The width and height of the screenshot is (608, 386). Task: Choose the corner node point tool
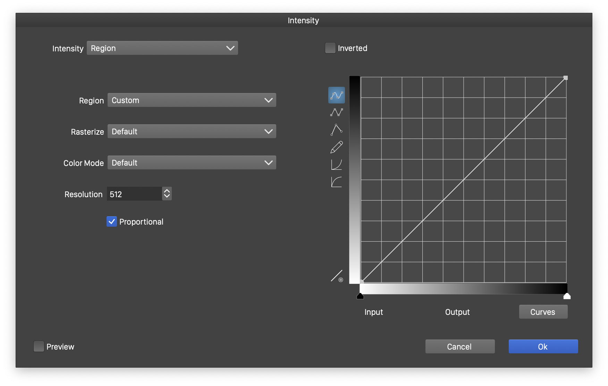336,130
